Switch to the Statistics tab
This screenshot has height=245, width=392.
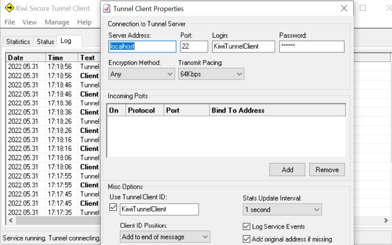(x=18, y=41)
